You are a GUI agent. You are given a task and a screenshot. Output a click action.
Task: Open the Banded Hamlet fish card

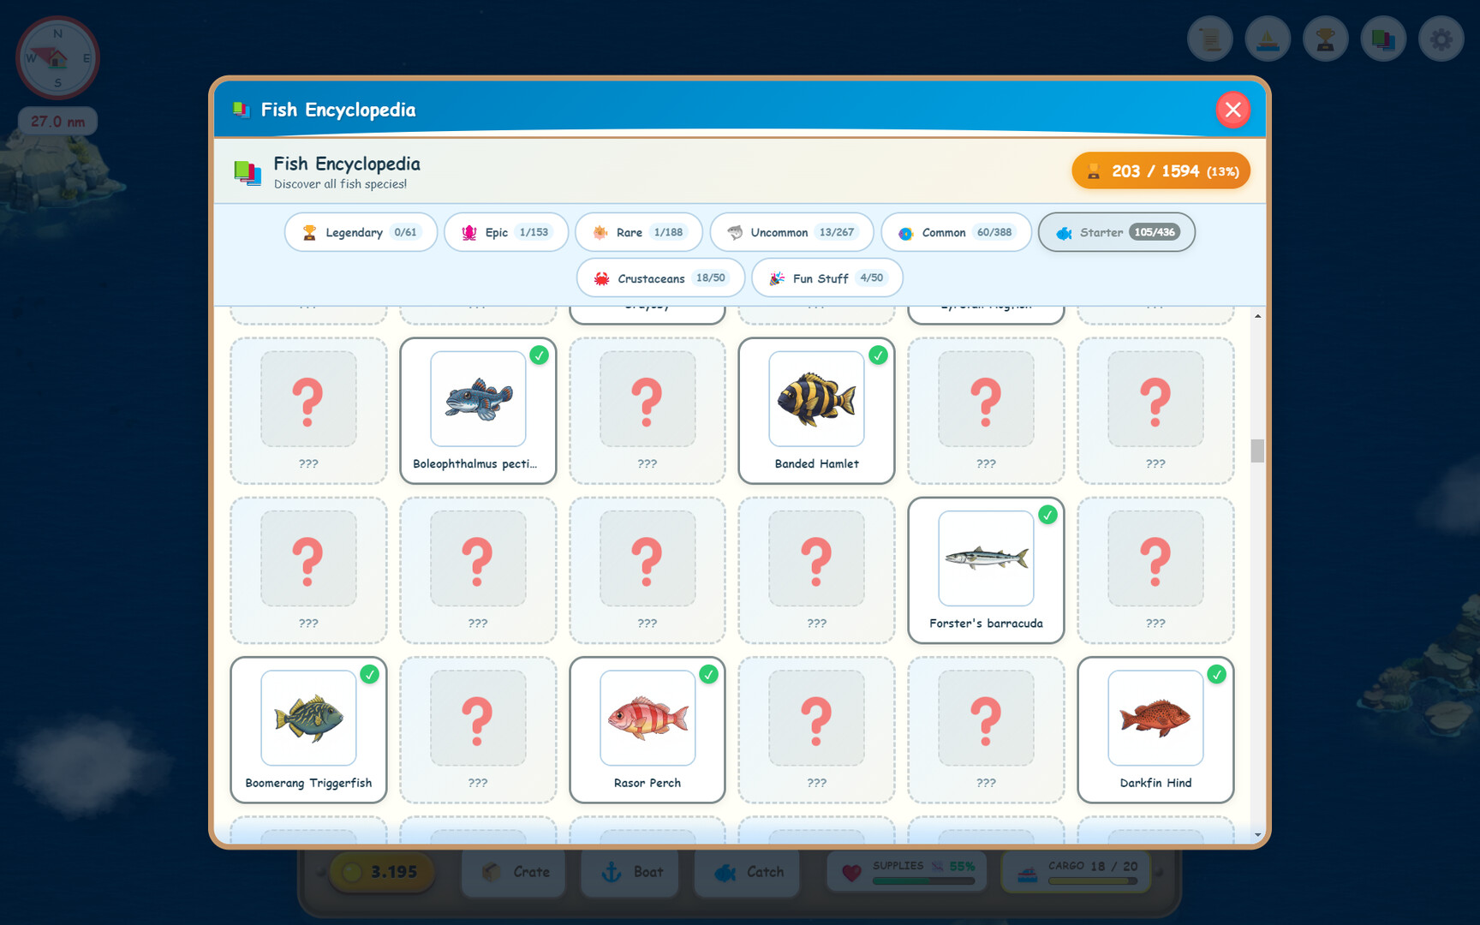pyautogui.click(x=815, y=411)
